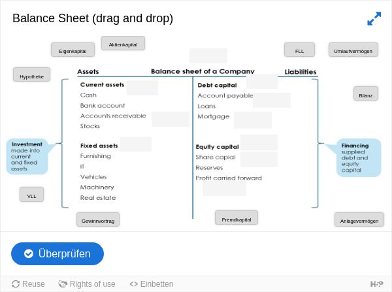Viewport: 392px width, 292px height.
Task: Select the Umlaufvermögen draggable label
Action: [x=353, y=50]
